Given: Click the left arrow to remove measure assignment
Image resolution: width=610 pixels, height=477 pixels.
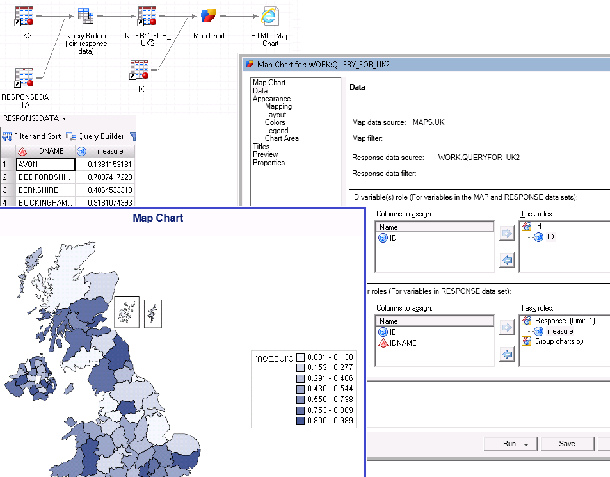Looking at the screenshot, I should [x=506, y=353].
